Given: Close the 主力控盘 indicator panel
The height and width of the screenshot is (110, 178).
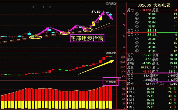Looking at the screenshot, I should click(125, 82).
